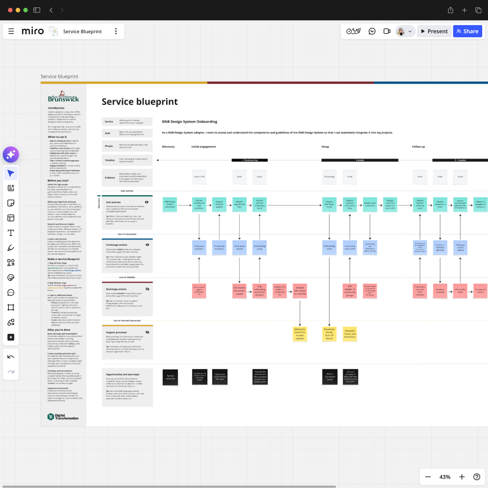Toggle visibility of Frontstage actions
488x488 pixels.
click(147, 244)
